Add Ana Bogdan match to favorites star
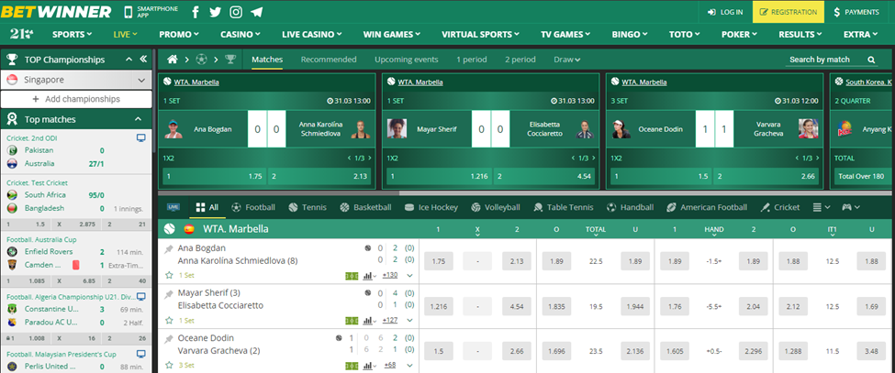Image resolution: width=895 pixels, height=373 pixels. pos(169,275)
